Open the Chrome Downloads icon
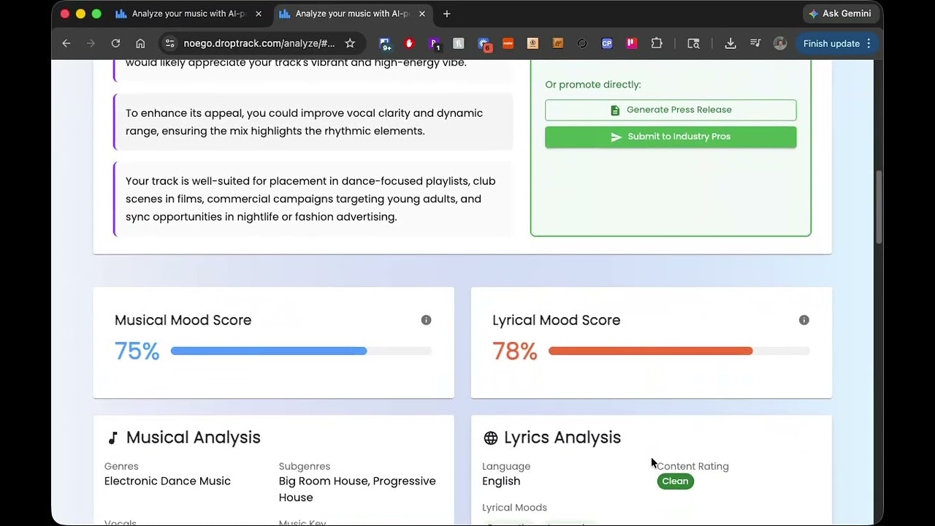This screenshot has width=935, height=526. tap(730, 43)
